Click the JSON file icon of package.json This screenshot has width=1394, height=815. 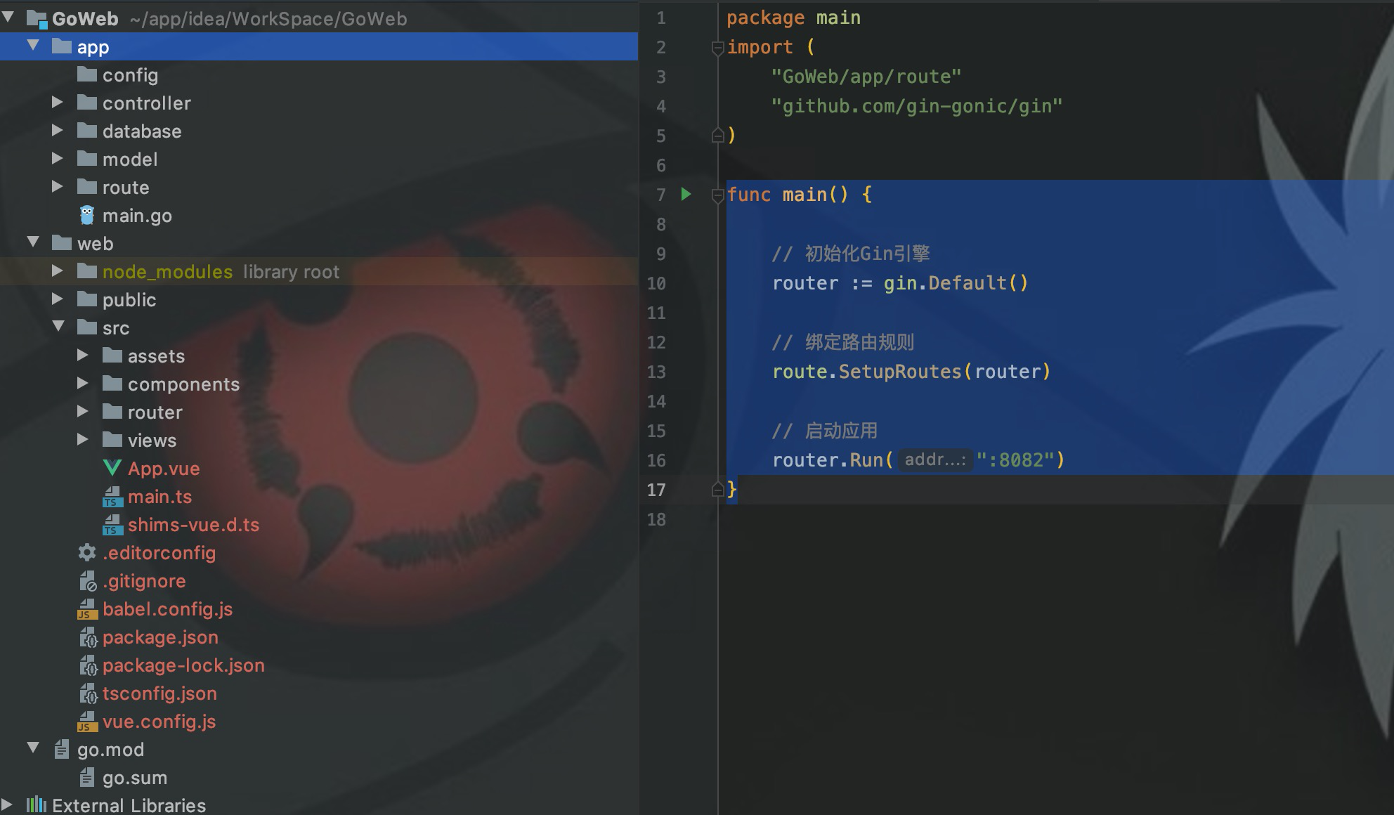(88, 638)
